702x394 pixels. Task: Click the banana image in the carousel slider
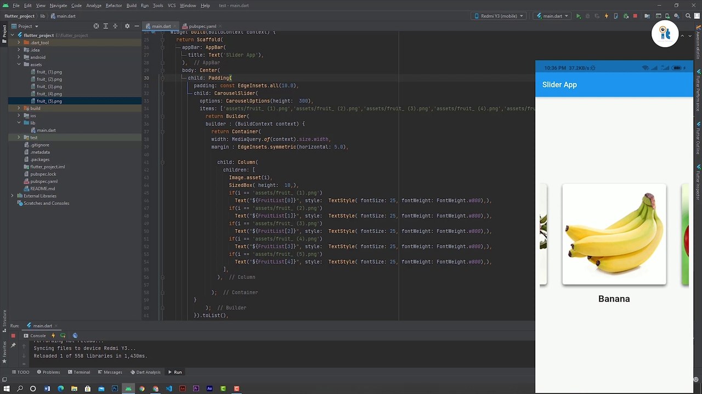[614, 234]
